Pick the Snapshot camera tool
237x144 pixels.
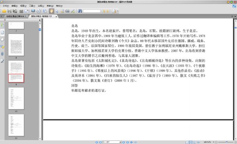tap(68, 11)
